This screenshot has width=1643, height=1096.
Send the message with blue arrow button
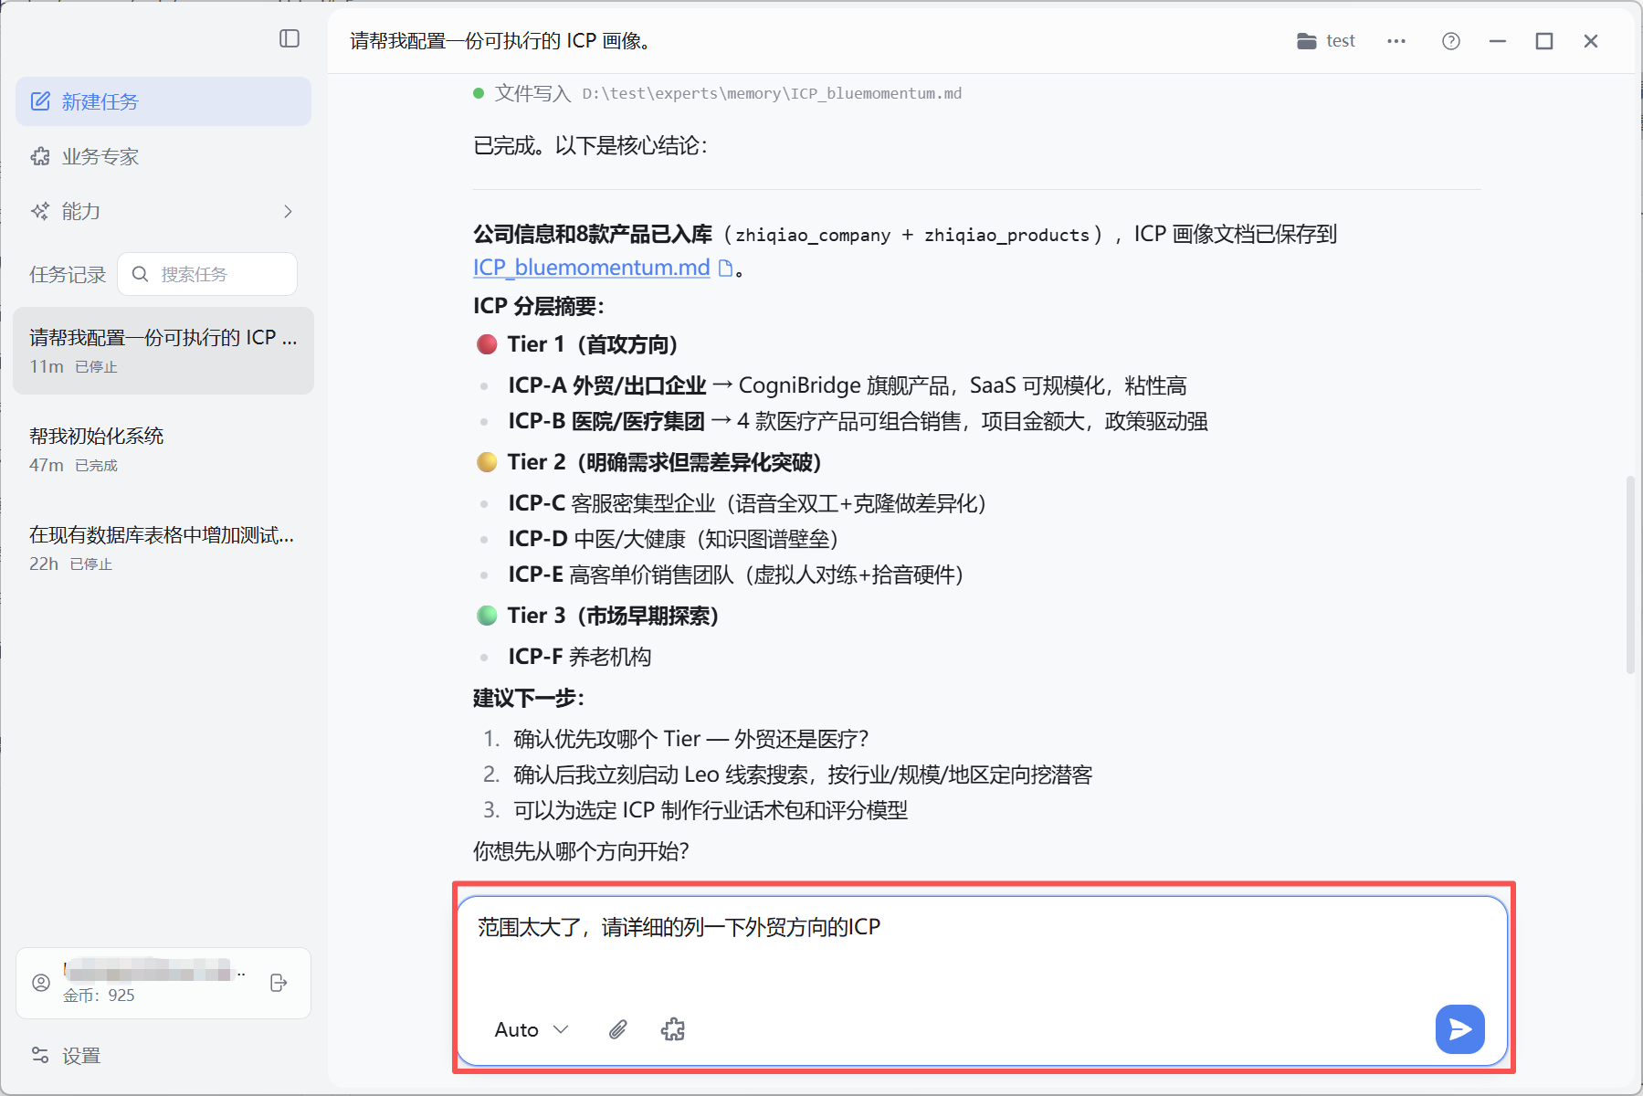pyautogui.click(x=1459, y=1029)
